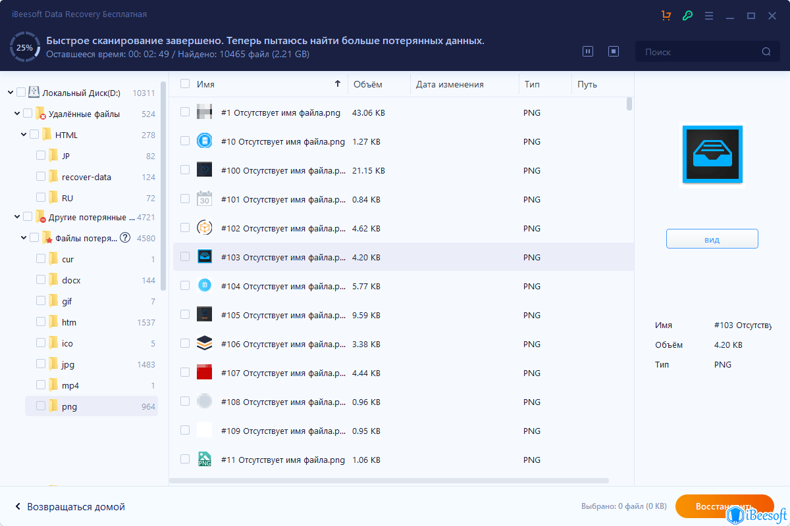Click the вид preview button
This screenshot has height=526, width=790.
pos(712,239)
